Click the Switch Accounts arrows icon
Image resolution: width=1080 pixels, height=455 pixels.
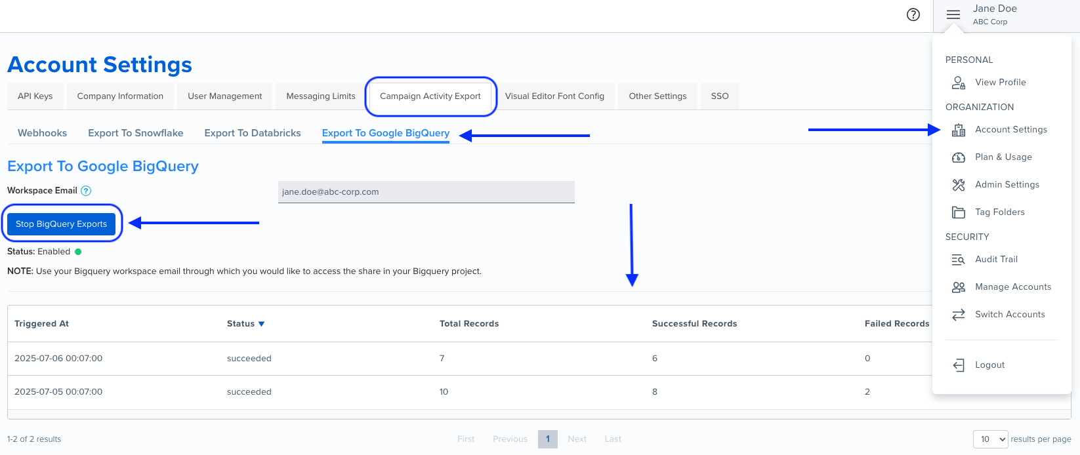(x=959, y=315)
